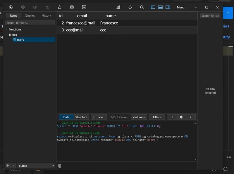Click the Search for item field
The width and height of the screenshot is (234, 174).
(x=30, y=23)
